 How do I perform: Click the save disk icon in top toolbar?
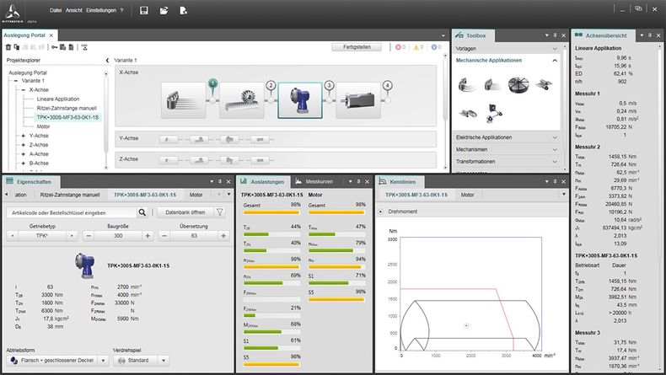[144, 11]
